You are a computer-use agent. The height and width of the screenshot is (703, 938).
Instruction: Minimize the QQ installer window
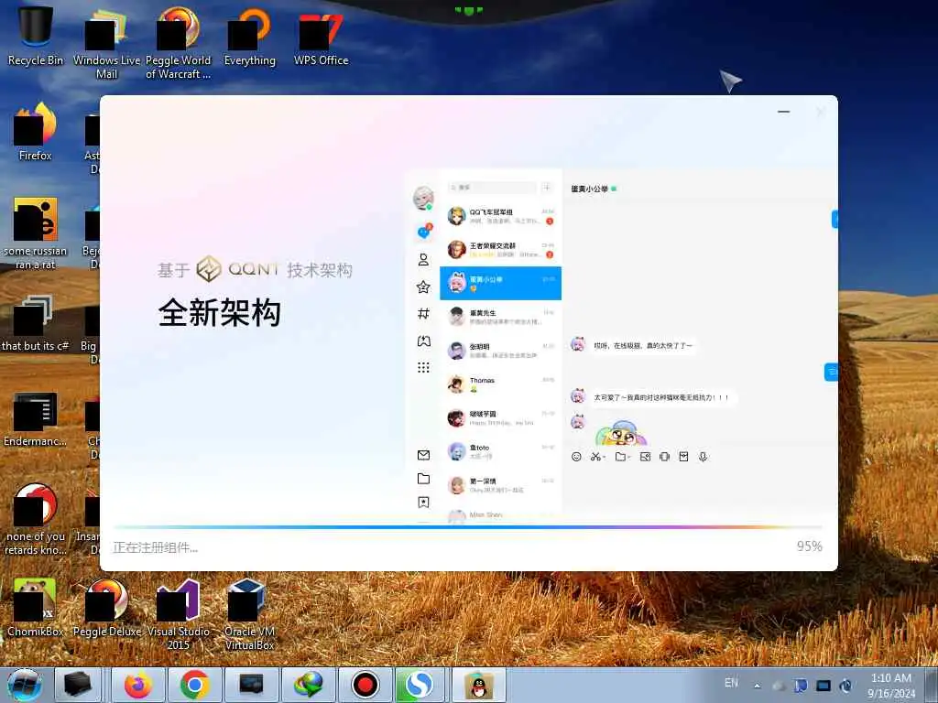pos(784,112)
